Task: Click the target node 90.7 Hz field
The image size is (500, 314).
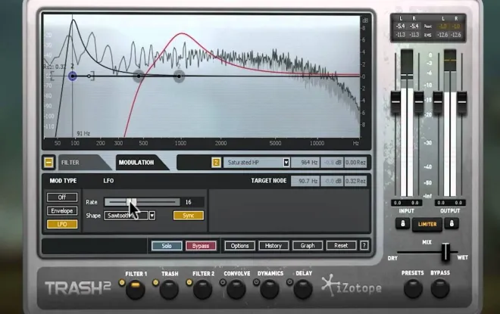Action: pos(305,181)
